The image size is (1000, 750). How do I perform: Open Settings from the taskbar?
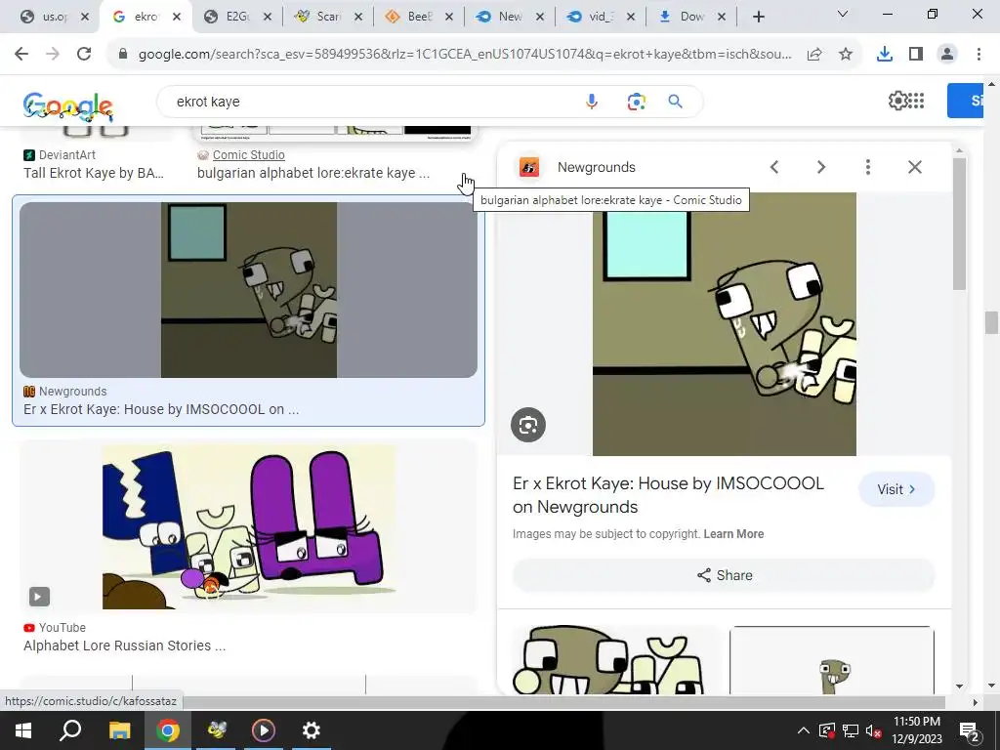312,730
